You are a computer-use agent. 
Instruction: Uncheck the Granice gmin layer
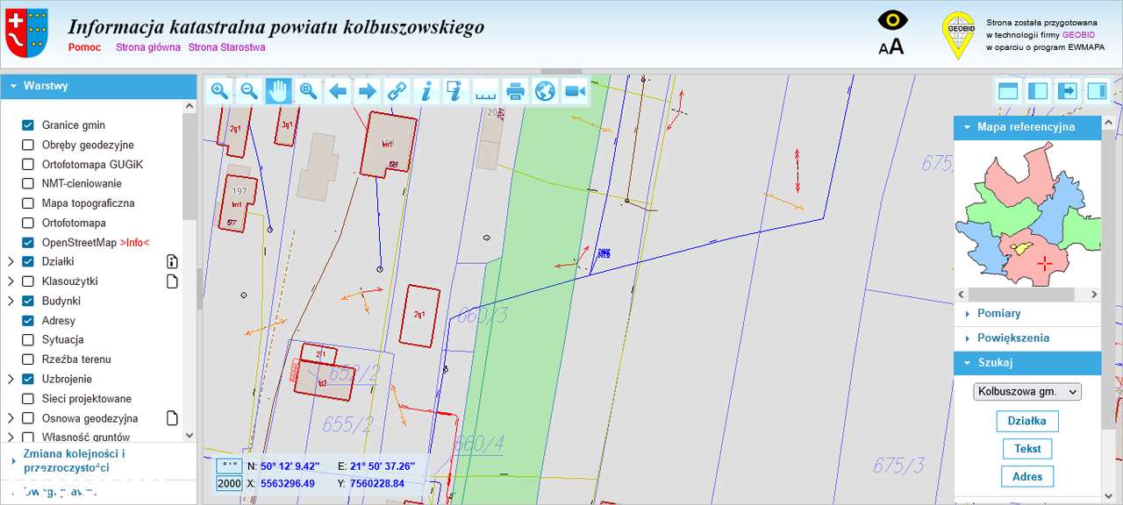coord(28,125)
